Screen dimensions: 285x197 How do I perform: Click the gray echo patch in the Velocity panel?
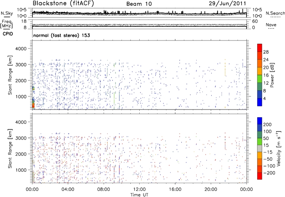coord(33,177)
